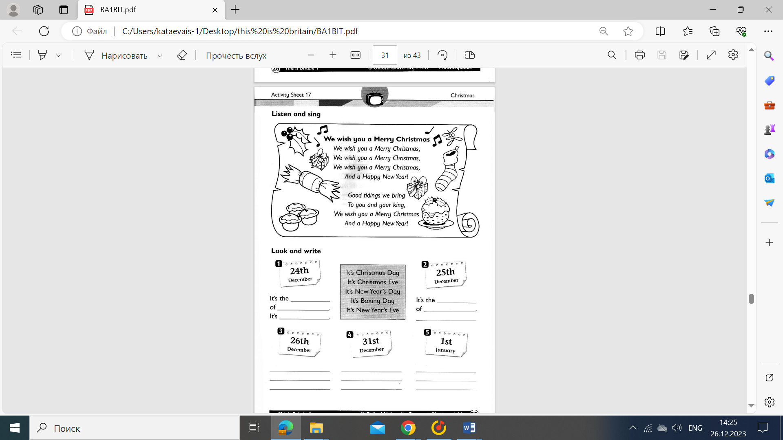Viewport: 783px width, 440px height.
Task: Go back to previous page
Action: pos(17,31)
